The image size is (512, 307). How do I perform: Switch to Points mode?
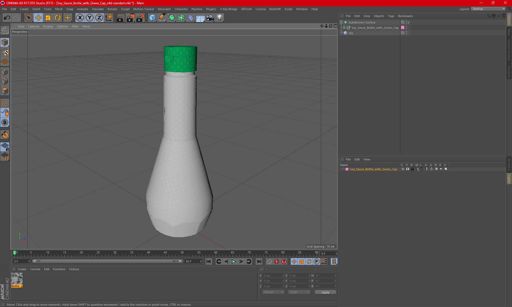(5, 72)
